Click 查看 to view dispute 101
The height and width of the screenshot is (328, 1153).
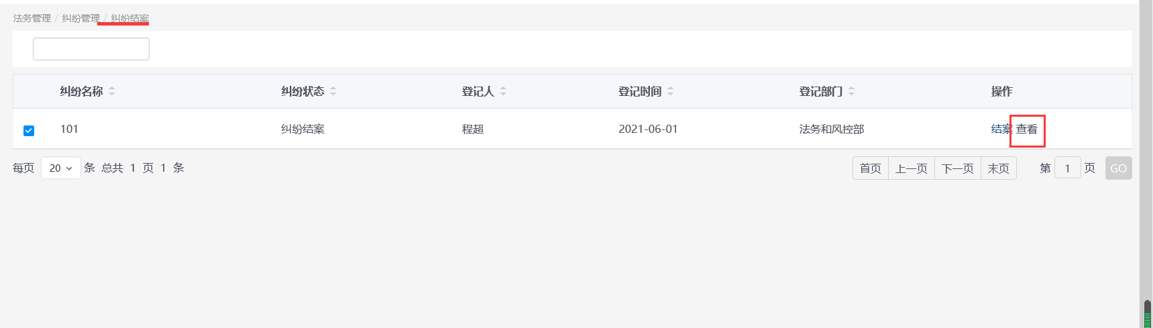click(1027, 129)
